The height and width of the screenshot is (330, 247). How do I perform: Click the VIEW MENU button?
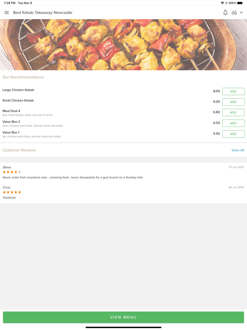[123, 317]
